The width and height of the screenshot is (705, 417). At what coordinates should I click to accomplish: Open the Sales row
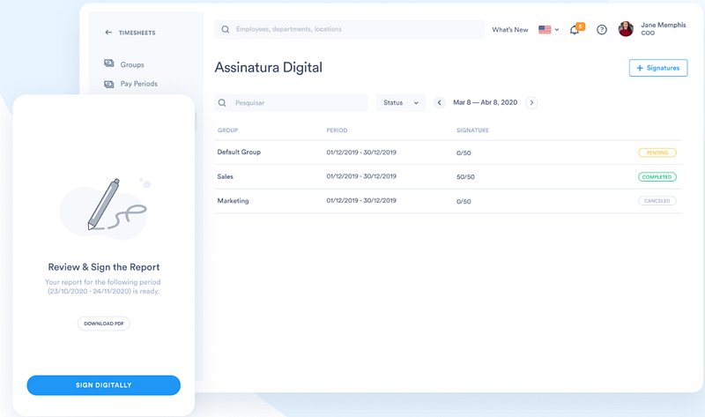[x=449, y=177]
